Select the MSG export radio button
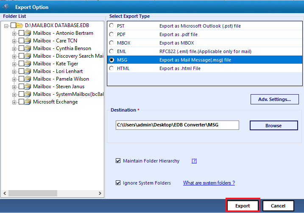The image size is (304, 213). click(x=112, y=60)
